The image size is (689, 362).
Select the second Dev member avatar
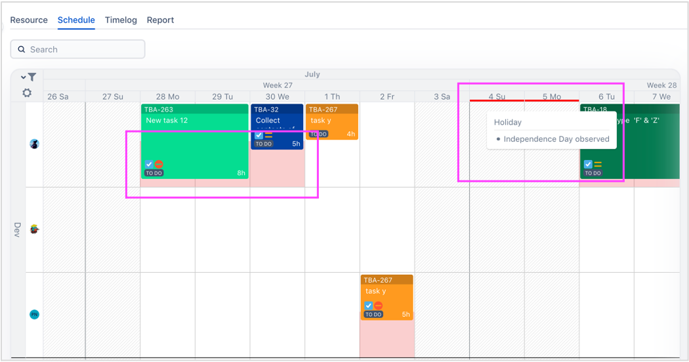[x=34, y=229]
